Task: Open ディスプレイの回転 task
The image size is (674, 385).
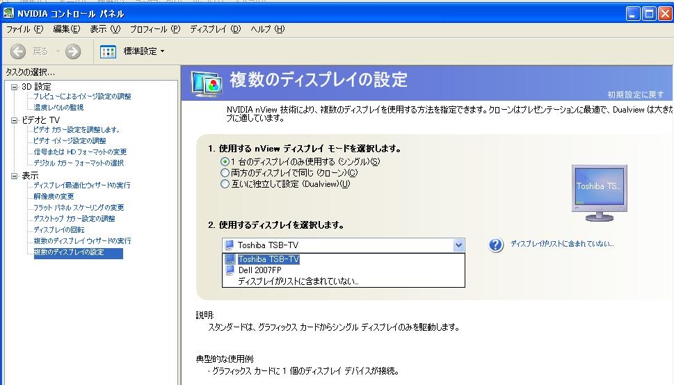Action: click(x=59, y=230)
